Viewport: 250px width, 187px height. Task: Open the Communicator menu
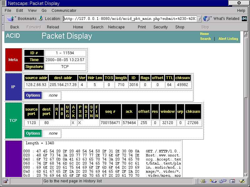(x=64, y=11)
